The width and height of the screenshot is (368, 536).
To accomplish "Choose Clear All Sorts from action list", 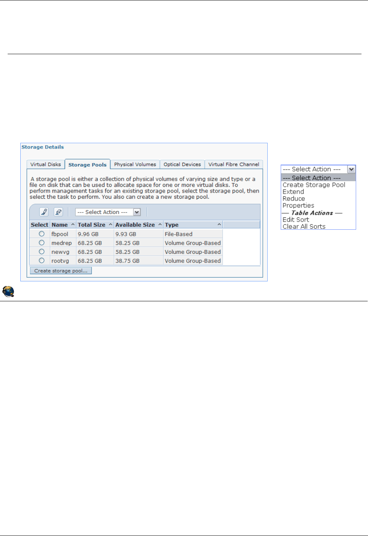I will coord(304,226).
